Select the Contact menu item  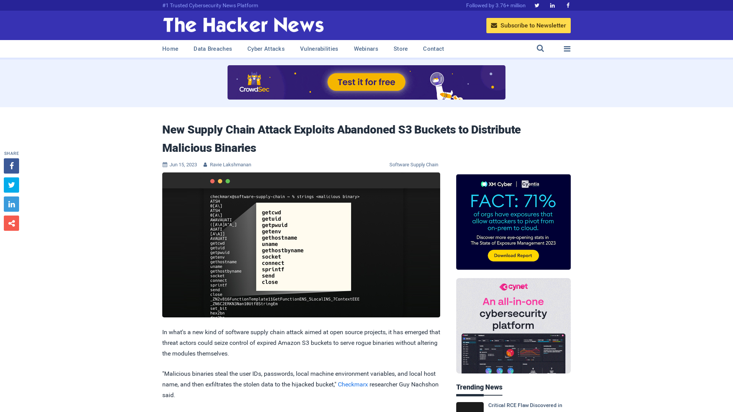tap(433, 49)
